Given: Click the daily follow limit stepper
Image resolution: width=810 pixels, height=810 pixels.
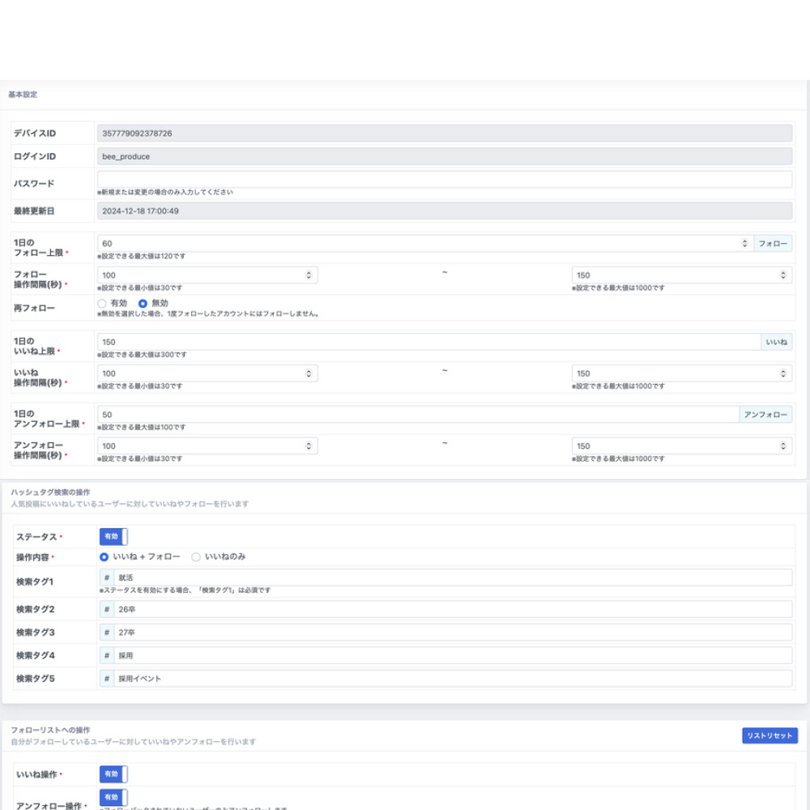Looking at the screenshot, I should pyautogui.click(x=744, y=243).
